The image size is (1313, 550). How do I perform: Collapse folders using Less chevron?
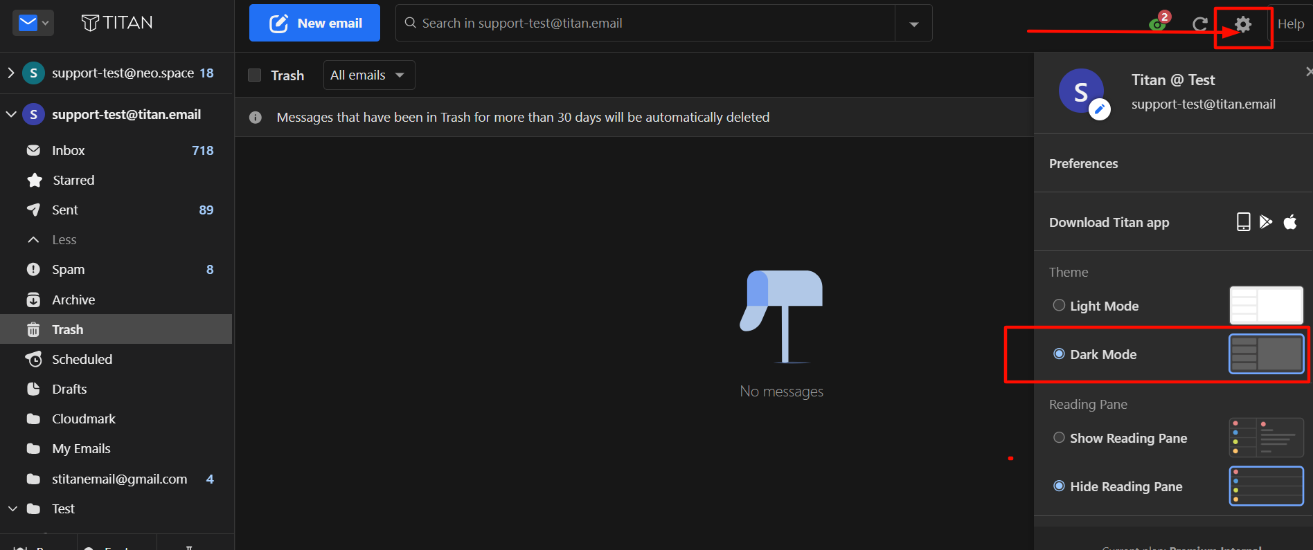pos(33,239)
